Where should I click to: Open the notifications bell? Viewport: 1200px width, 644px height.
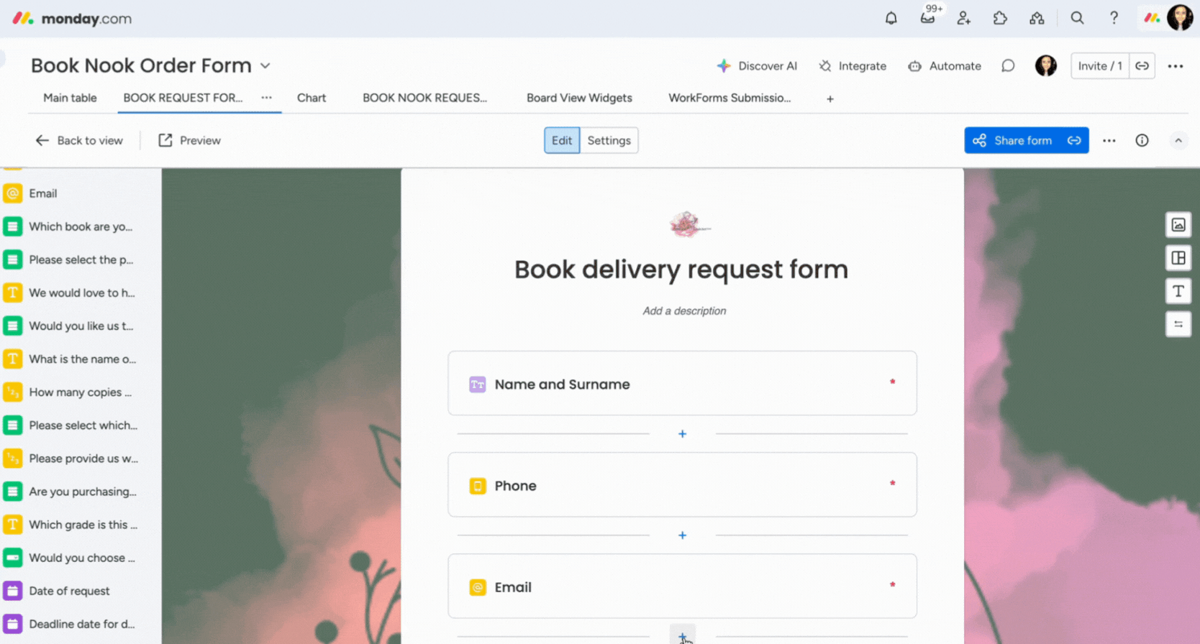click(x=891, y=19)
